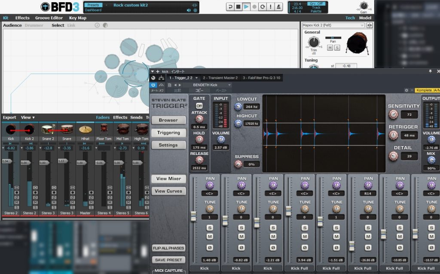The width and height of the screenshot is (440, 274).
Task: Click the Stop button in BFD3 transport
Action: (x=238, y=7)
